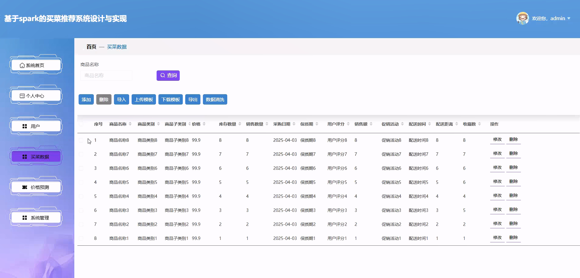Click the 序号 column header

pos(98,124)
